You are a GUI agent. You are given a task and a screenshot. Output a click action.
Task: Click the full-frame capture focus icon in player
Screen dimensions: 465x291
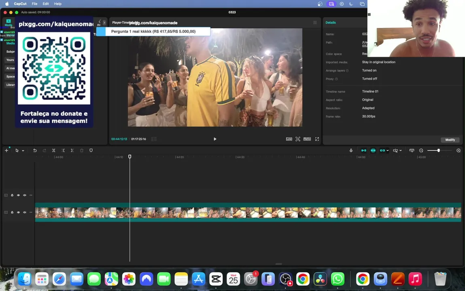(298, 139)
